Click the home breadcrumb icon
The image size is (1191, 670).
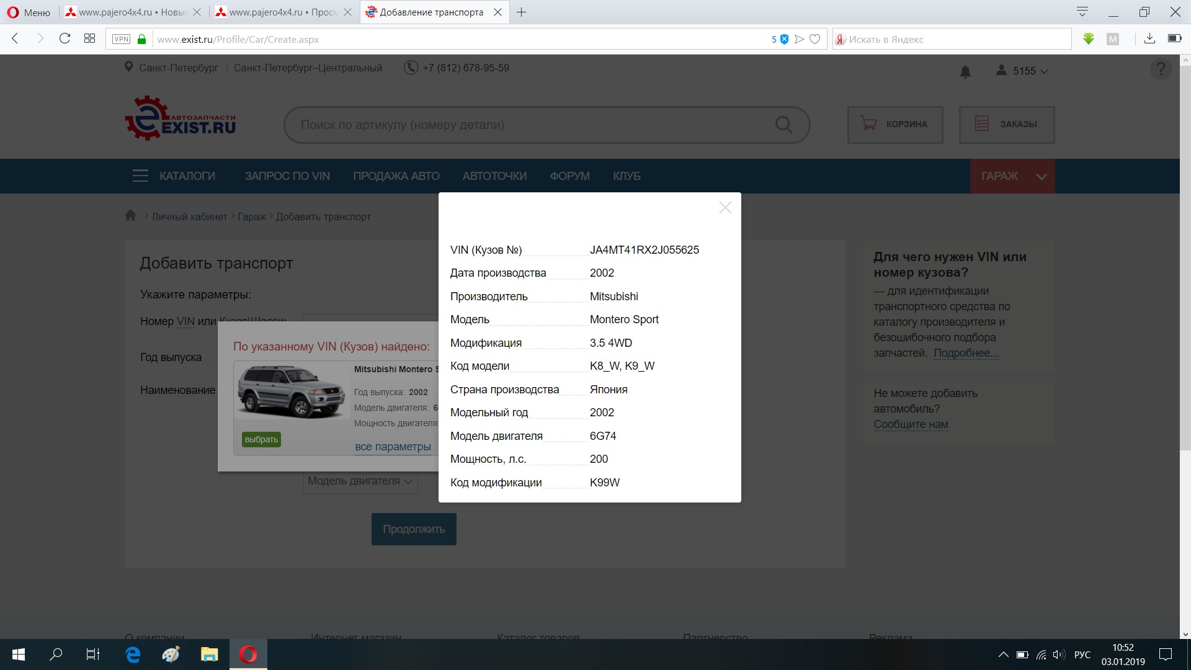130,216
